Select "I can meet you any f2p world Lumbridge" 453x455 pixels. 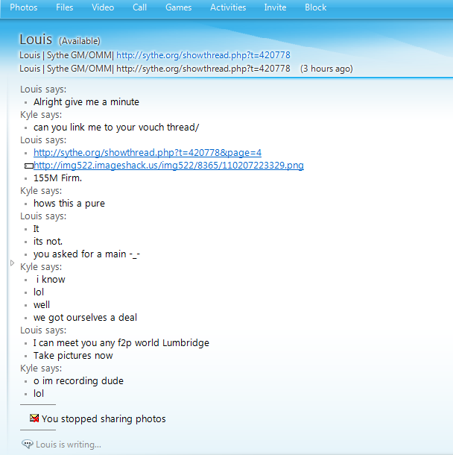(x=121, y=342)
